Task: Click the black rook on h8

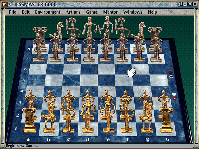Action: pos(155,30)
